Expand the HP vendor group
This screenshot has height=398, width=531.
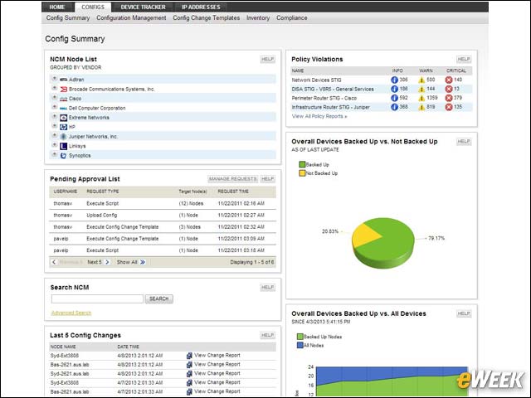pyautogui.click(x=54, y=126)
